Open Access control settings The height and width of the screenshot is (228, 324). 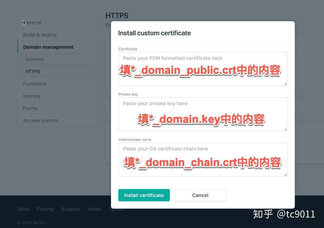tap(40, 120)
